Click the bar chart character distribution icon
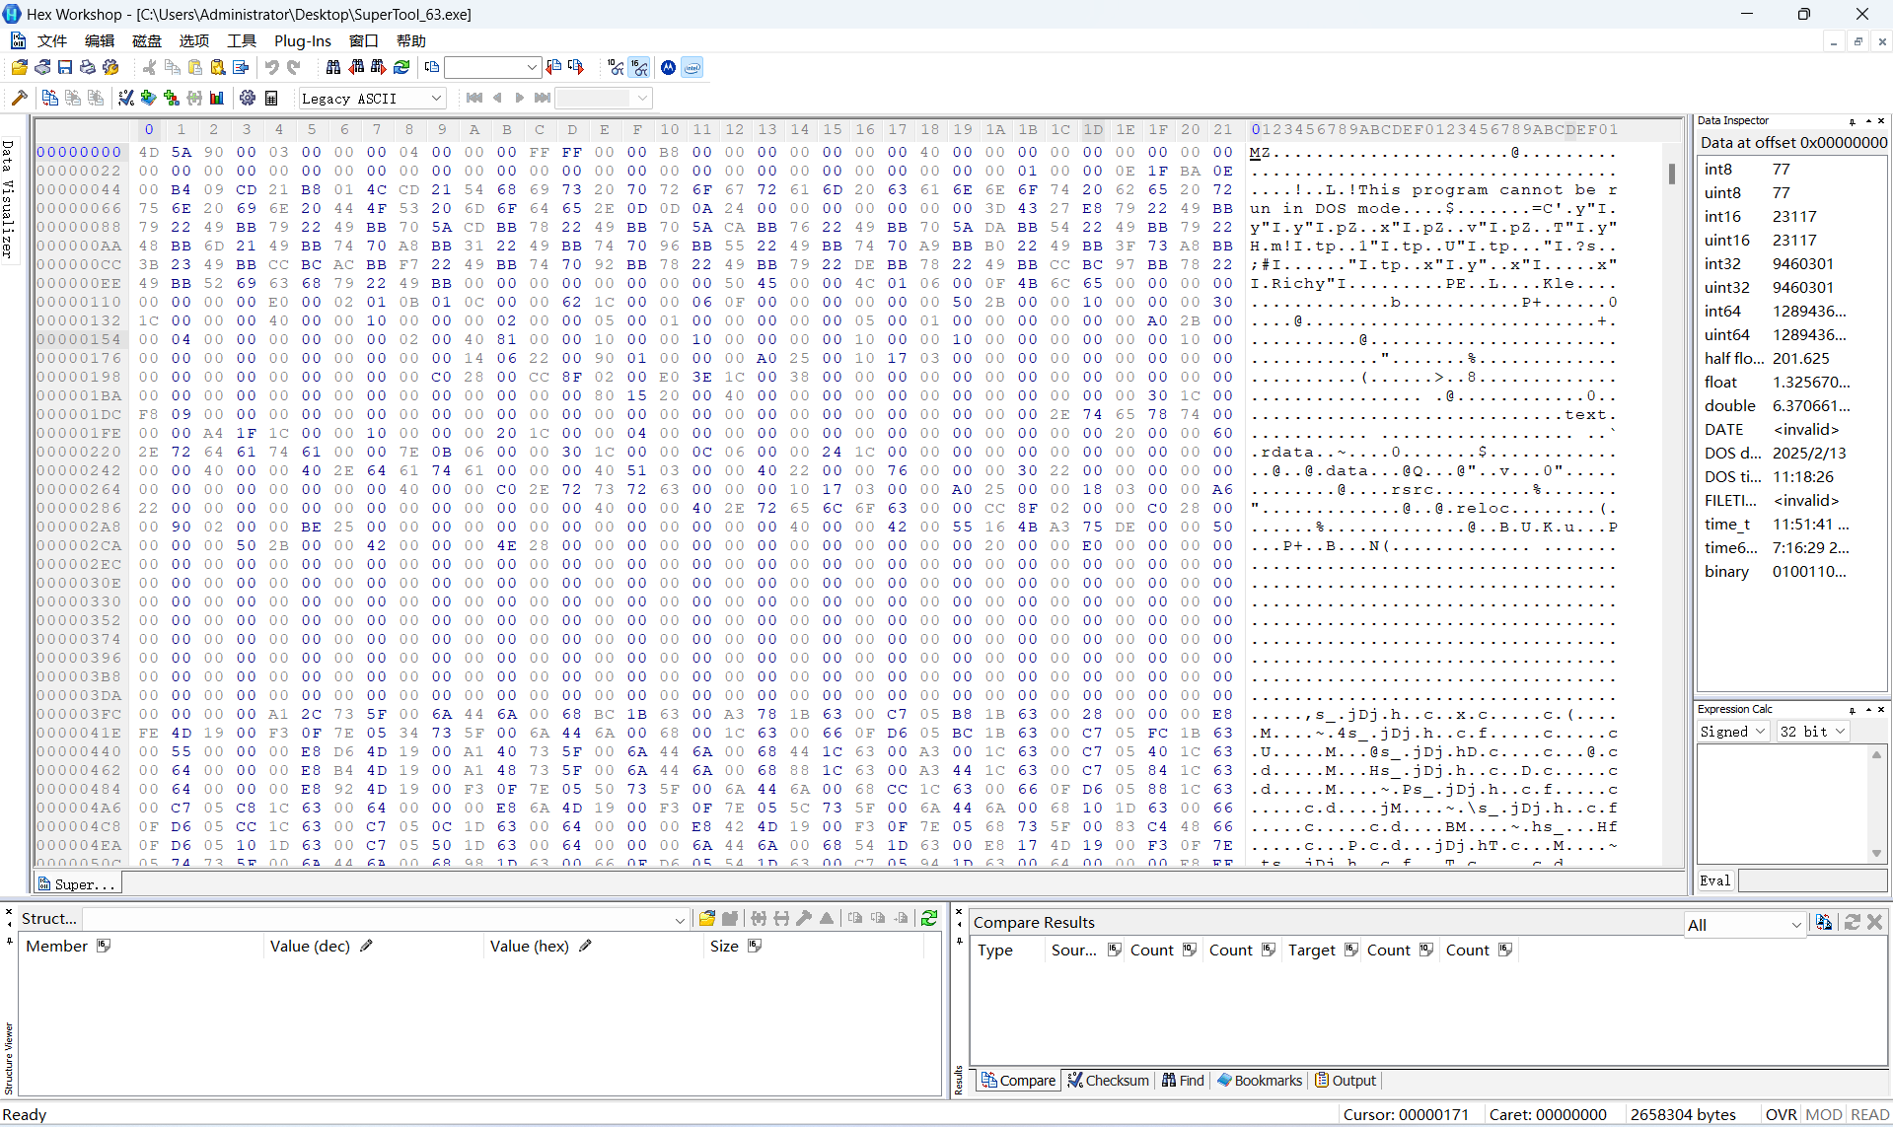This screenshot has width=1893, height=1127. click(217, 98)
